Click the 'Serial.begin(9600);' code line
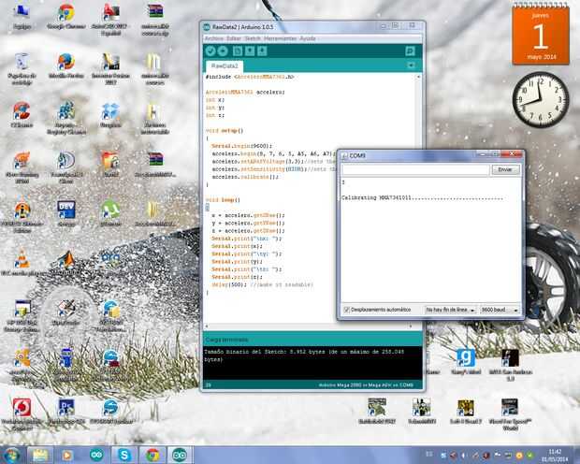Viewport: 580px width, 464px height. click(241, 146)
